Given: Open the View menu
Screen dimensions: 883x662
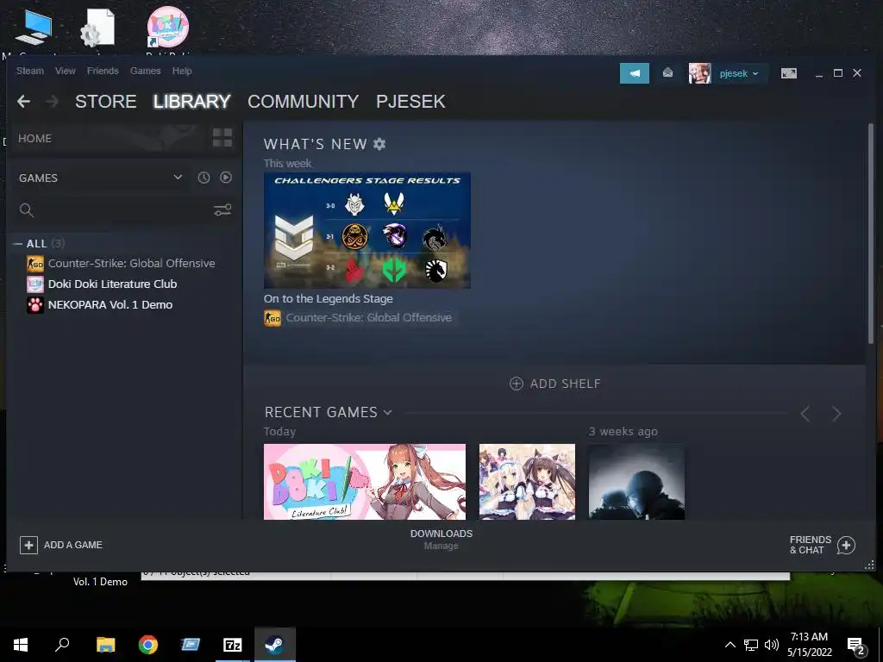Looking at the screenshot, I should pyautogui.click(x=66, y=71).
